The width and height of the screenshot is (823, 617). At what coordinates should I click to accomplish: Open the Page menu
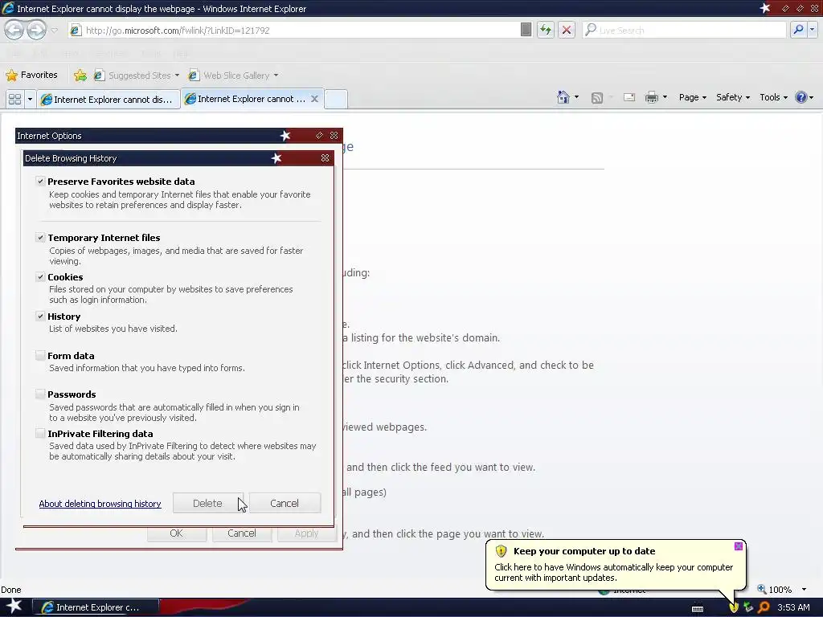click(692, 97)
